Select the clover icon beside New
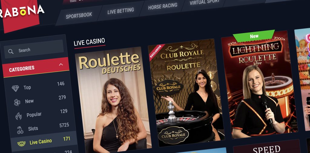 (17, 103)
